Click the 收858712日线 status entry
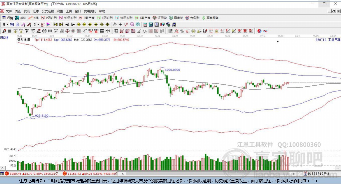 click(317, 174)
